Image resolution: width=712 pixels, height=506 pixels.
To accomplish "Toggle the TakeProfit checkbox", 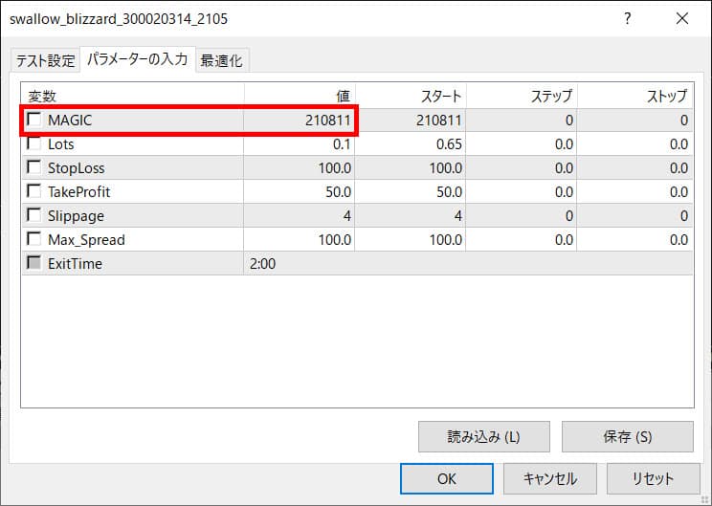I will coord(35,192).
